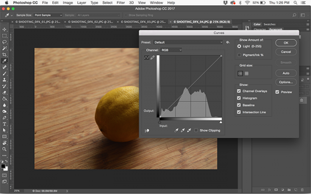The image size is (311, 194).
Task: Select the Path Selection tool
Action: click(x=4, y=130)
